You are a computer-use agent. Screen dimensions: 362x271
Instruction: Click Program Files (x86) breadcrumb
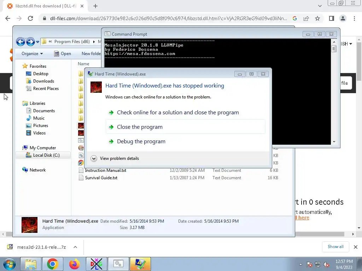[x=72, y=42]
